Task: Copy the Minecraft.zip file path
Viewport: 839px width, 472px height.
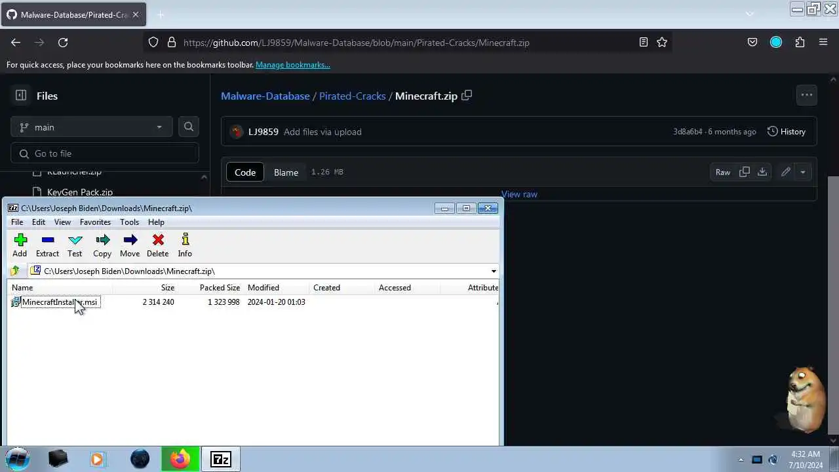Action: pos(467,96)
